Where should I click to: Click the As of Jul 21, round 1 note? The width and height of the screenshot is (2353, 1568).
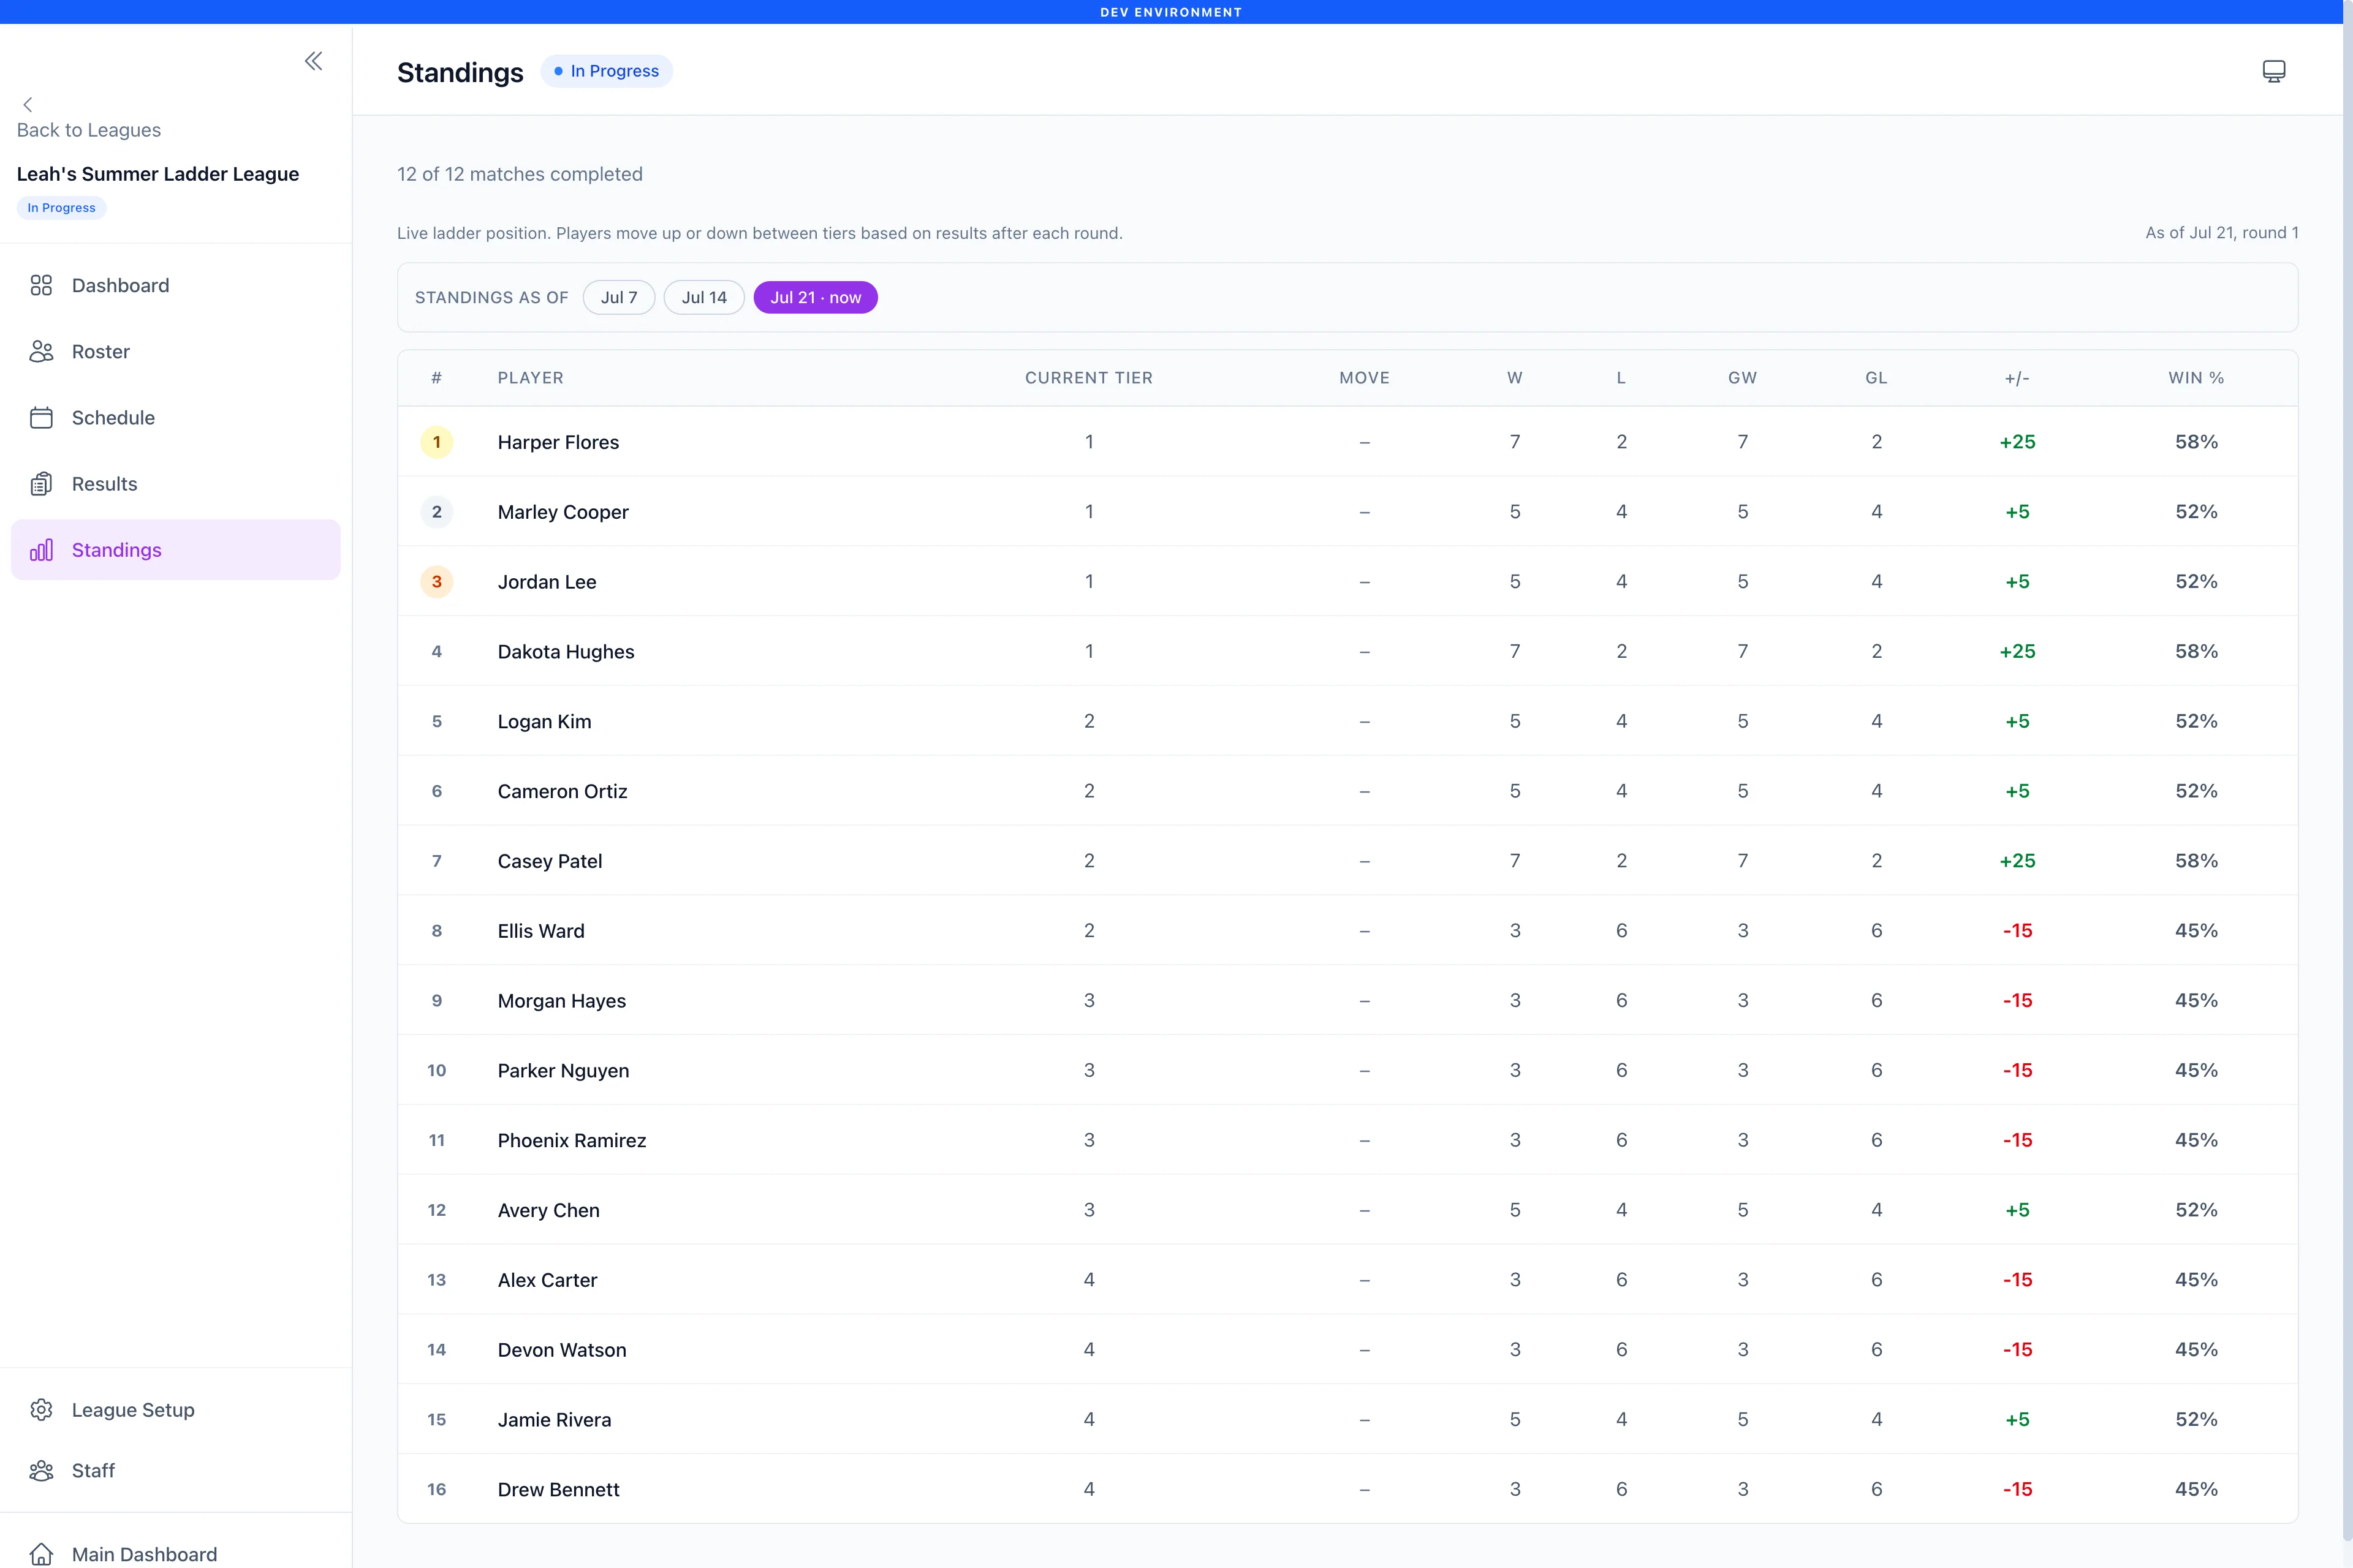[2222, 233]
